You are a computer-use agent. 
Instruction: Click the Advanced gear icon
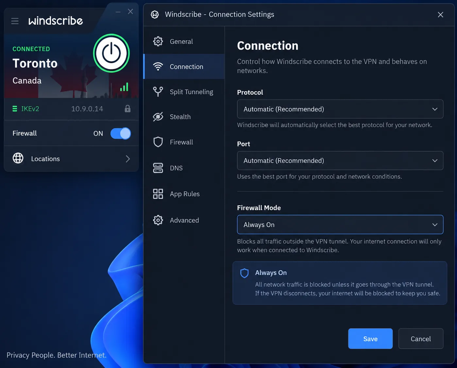click(158, 220)
